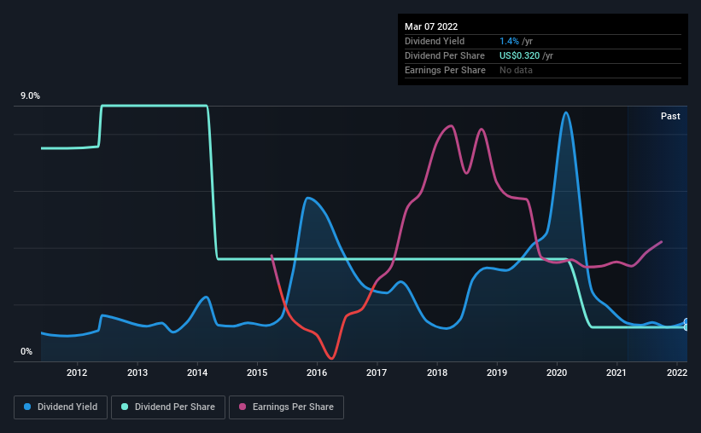The height and width of the screenshot is (433, 701).
Task: Click the US$0.320 Dividend Per Share value
Action: tap(519, 55)
